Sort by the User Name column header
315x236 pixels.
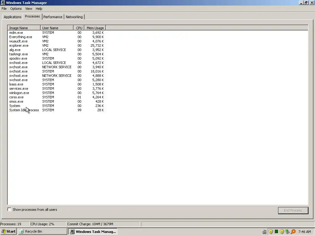coord(57,28)
